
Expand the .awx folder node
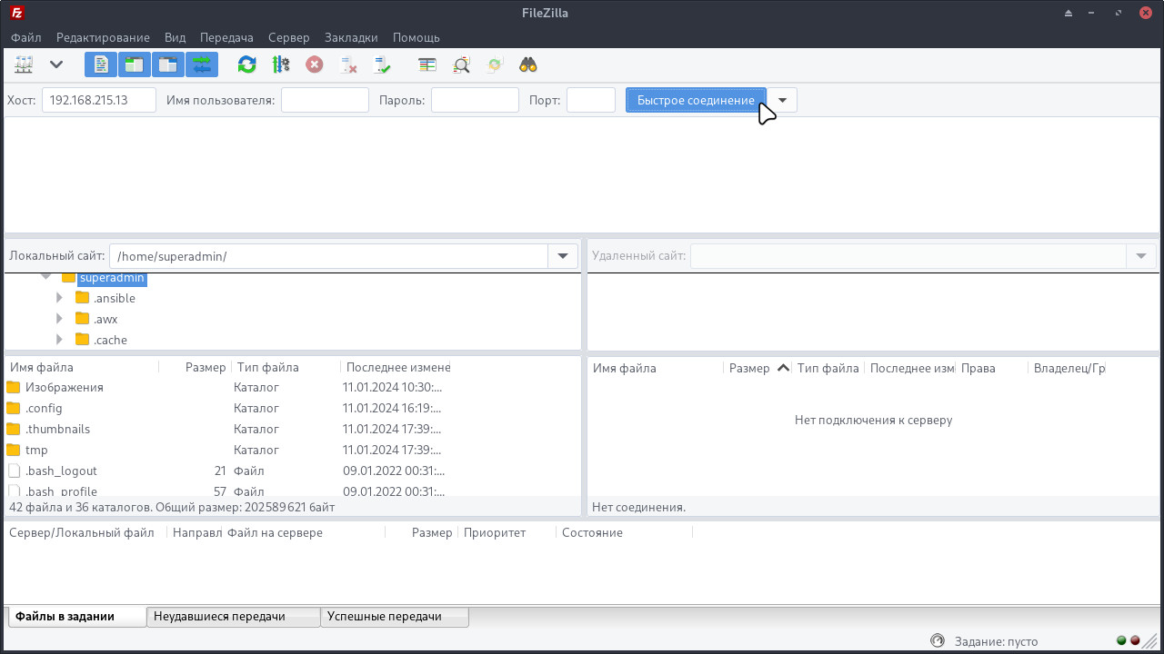tap(59, 319)
